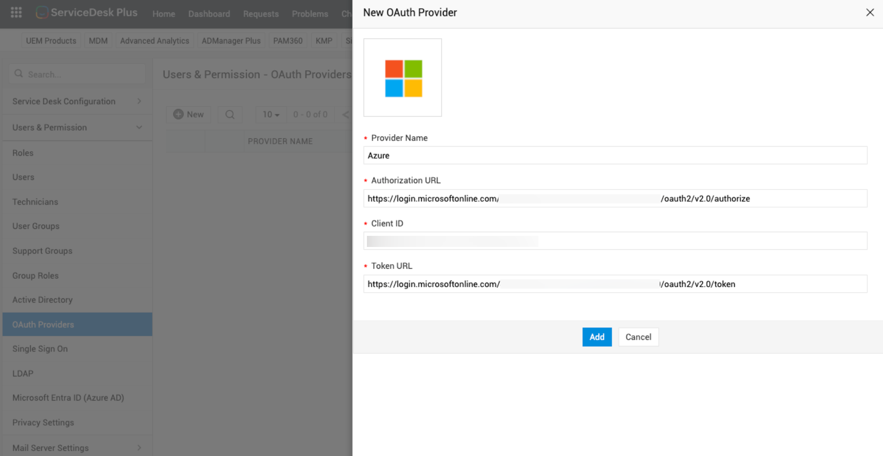Select OAuth Providers in the sidebar

coord(77,324)
